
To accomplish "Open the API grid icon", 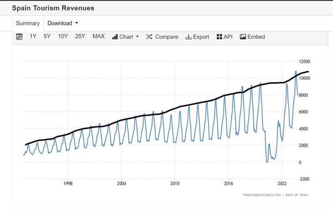I will 219,37.
